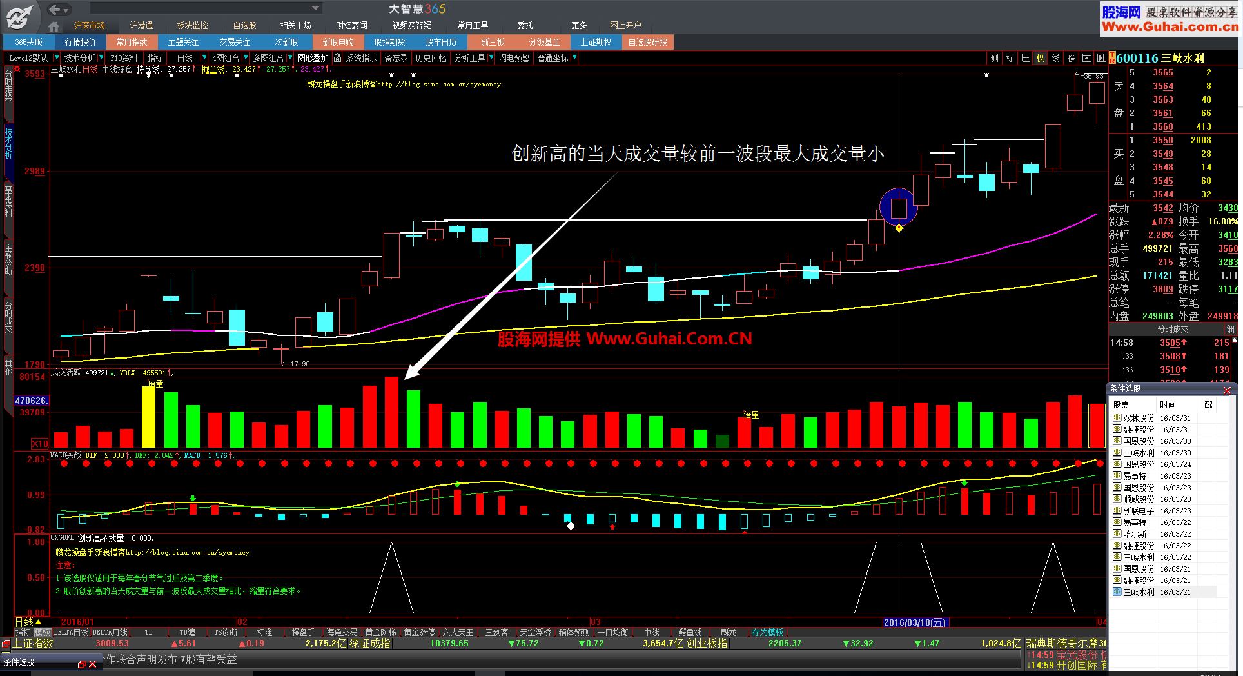Viewport: 1243px width, 676px height.
Task: Click the 股指期货 button
Action: click(x=390, y=42)
